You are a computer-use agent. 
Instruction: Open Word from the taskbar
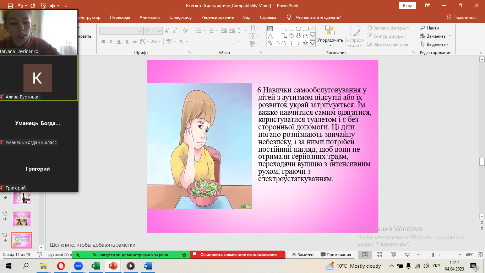(148, 266)
